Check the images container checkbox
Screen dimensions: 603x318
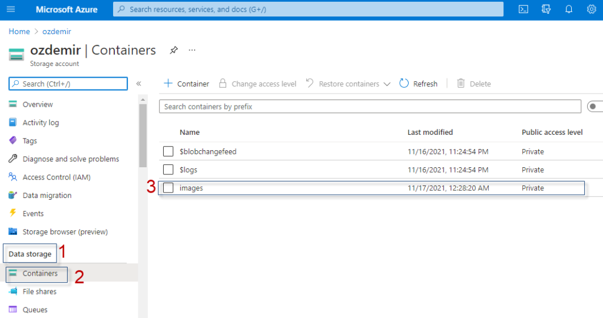(x=168, y=188)
